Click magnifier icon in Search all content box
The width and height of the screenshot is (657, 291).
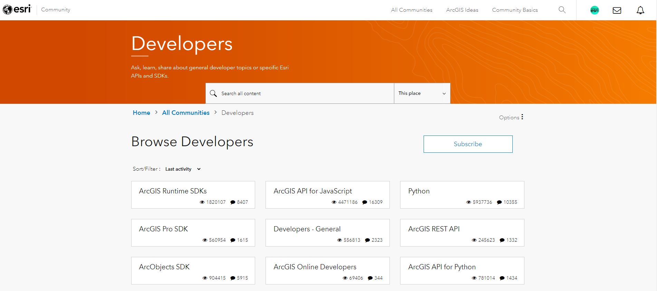coord(213,93)
